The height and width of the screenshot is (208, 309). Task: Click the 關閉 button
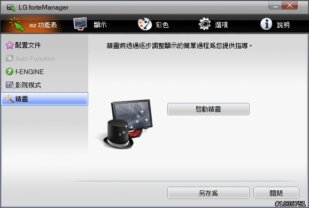click(x=276, y=193)
